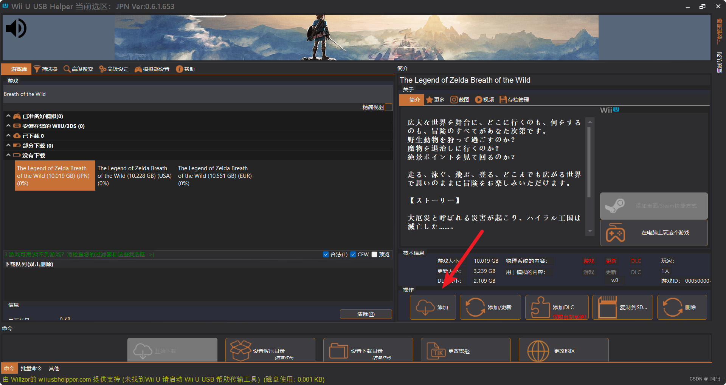The height and width of the screenshot is (385, 726).
Task: Click the red DLC physical content indicator
Action: 636,261
